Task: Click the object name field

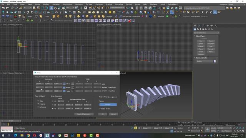Action: 204,61
